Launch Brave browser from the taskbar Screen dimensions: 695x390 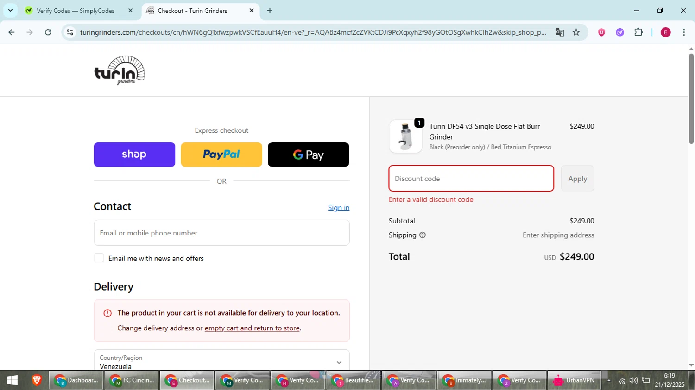[37, 380]
